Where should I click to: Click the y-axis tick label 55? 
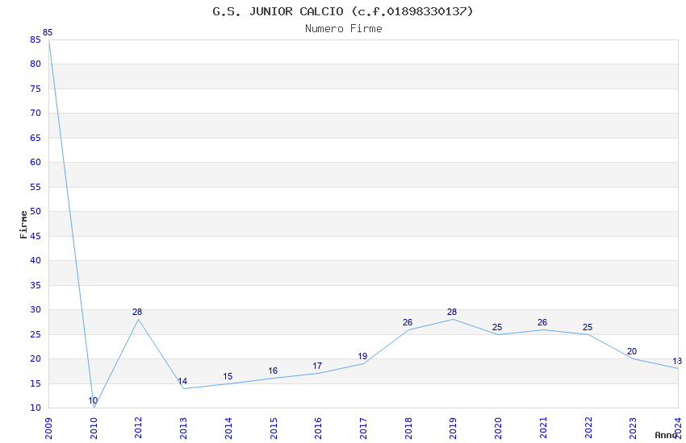[36, 187]
